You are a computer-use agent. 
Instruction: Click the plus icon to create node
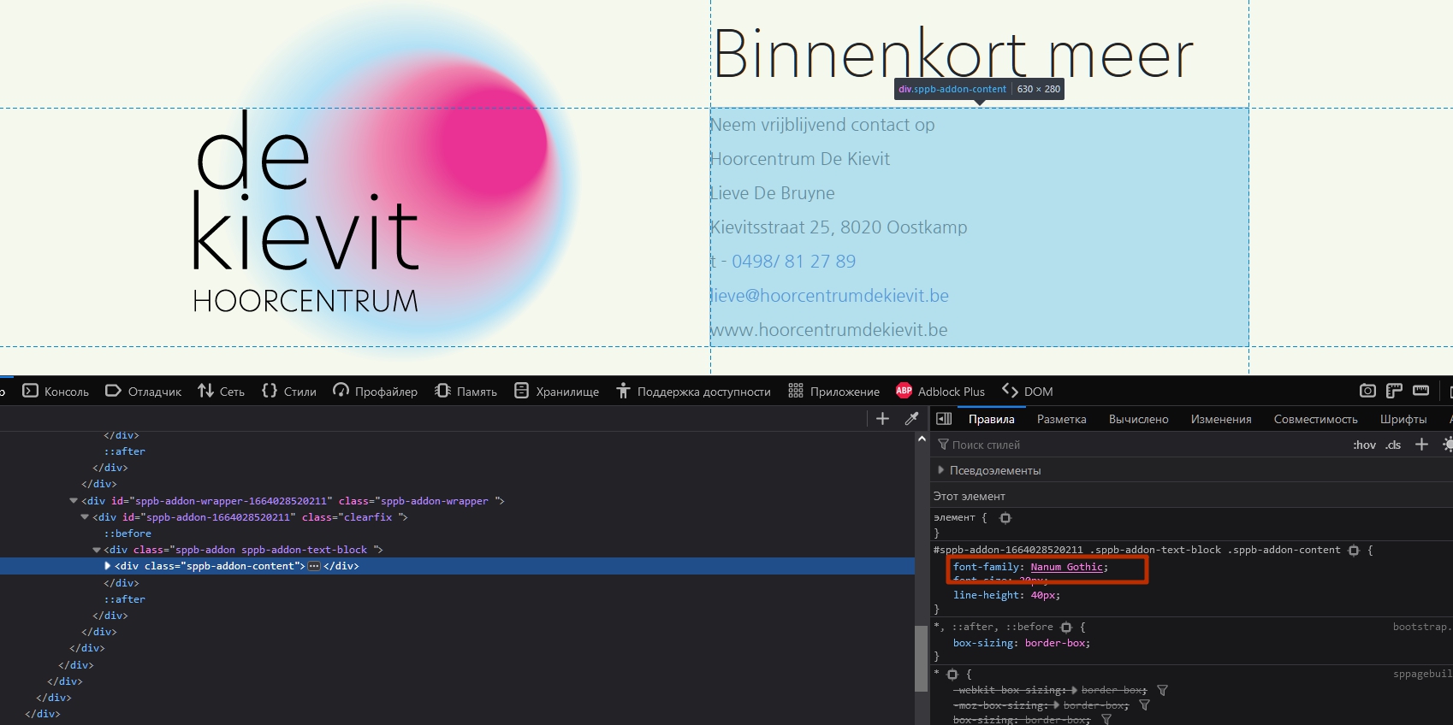(882, 419)
